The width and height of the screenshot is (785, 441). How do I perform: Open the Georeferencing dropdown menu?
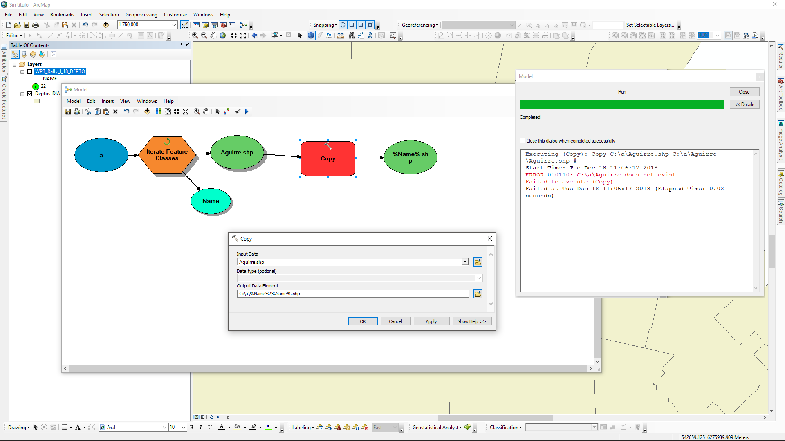(x=420, y=25)
